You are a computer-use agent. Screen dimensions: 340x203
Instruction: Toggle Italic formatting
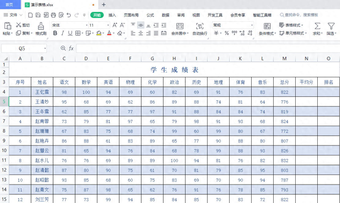63,33
